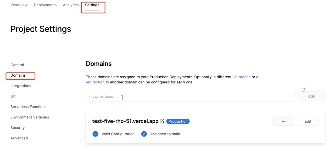
Task: Focus the mywebsite.com domain input
Action: tap(191, 96)
